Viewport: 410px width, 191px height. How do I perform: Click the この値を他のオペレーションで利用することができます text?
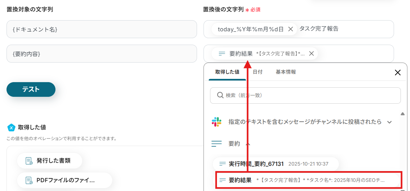click(62, 139)
